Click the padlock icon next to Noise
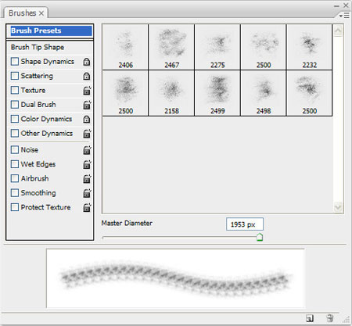 (x=87, y=150)
